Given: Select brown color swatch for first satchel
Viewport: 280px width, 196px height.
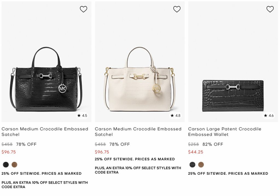Looking at the screenshot, I should click(14, 165).
